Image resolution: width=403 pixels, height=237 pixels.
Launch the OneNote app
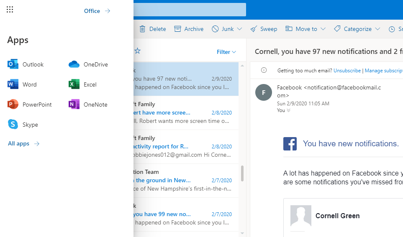coord(88,104)
